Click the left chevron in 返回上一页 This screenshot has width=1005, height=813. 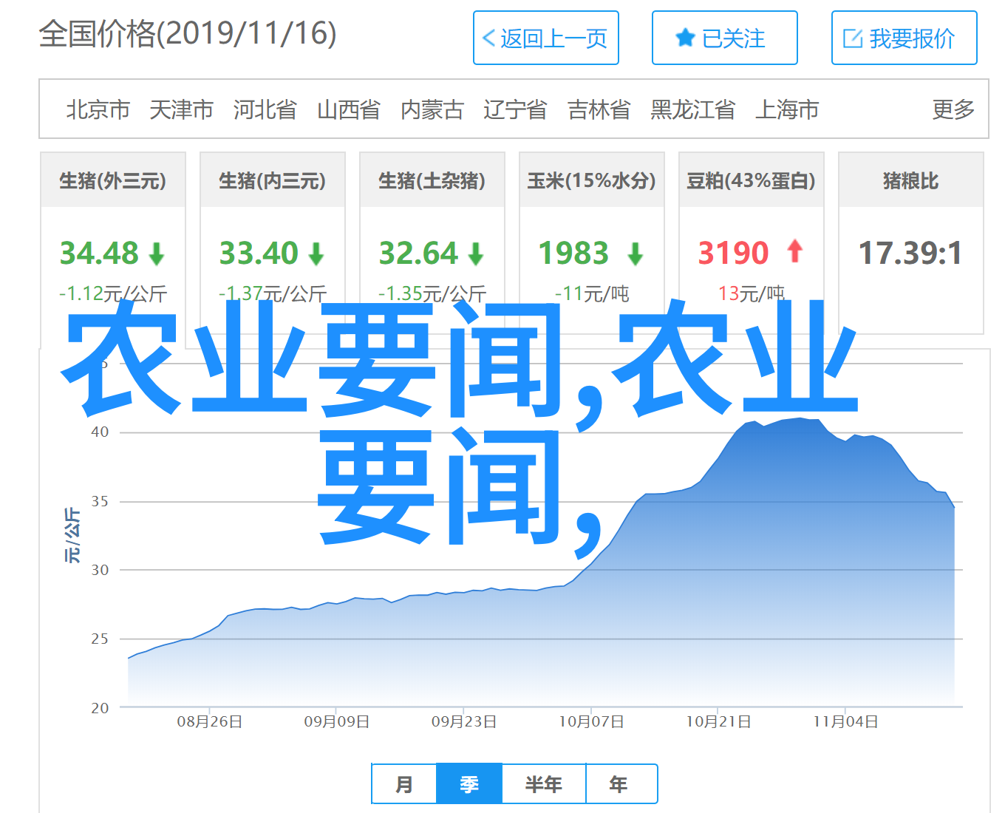[488, 38]
